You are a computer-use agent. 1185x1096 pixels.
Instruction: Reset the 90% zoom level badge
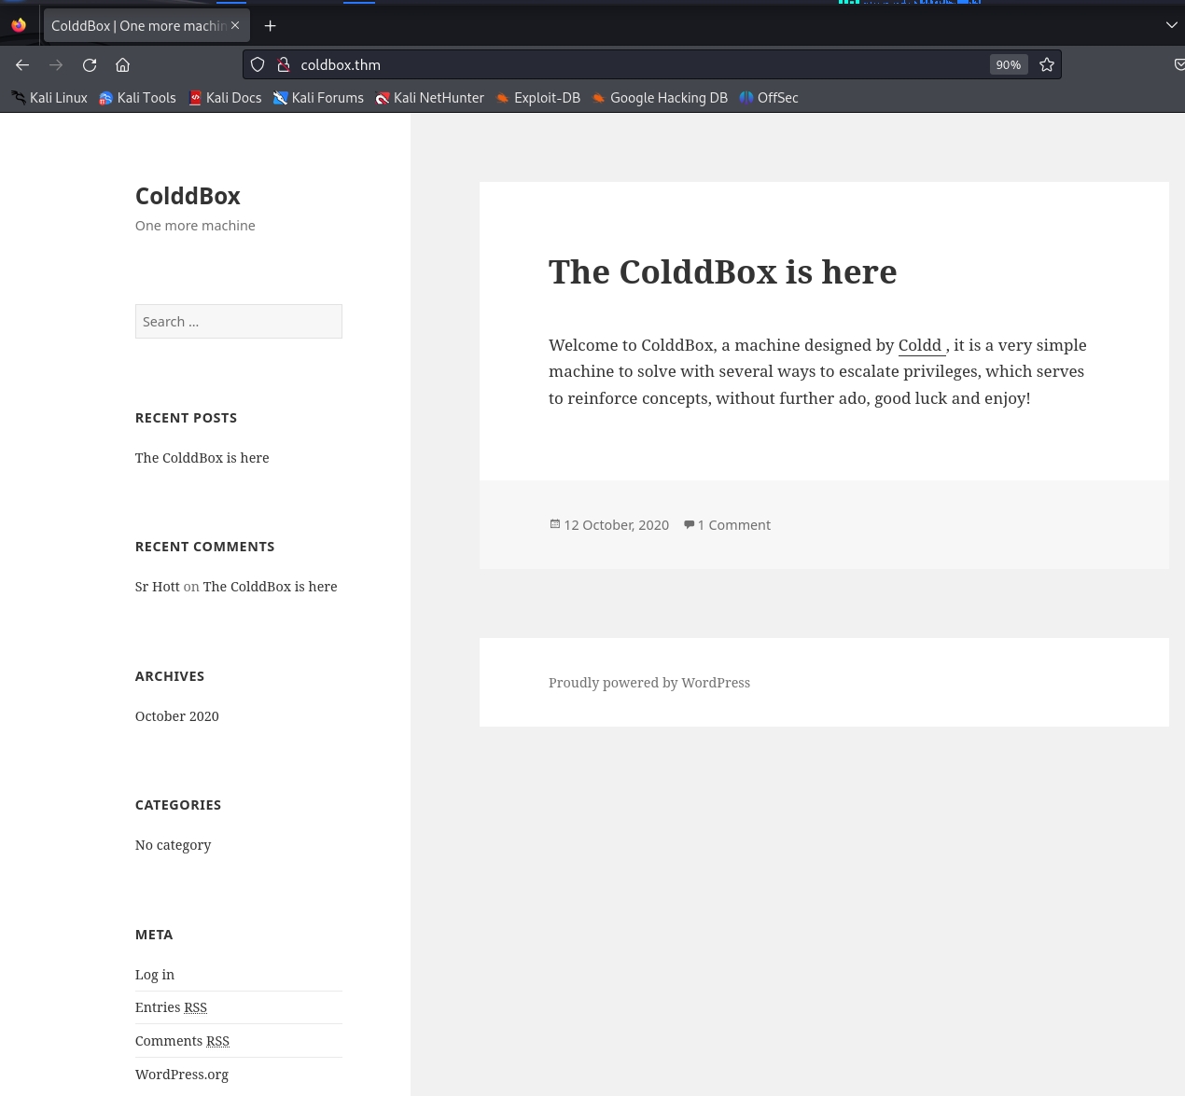click(x=1008, y=65)
